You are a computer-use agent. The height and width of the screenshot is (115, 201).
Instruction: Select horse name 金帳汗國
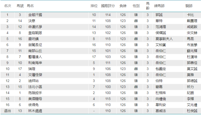point(35,15)
